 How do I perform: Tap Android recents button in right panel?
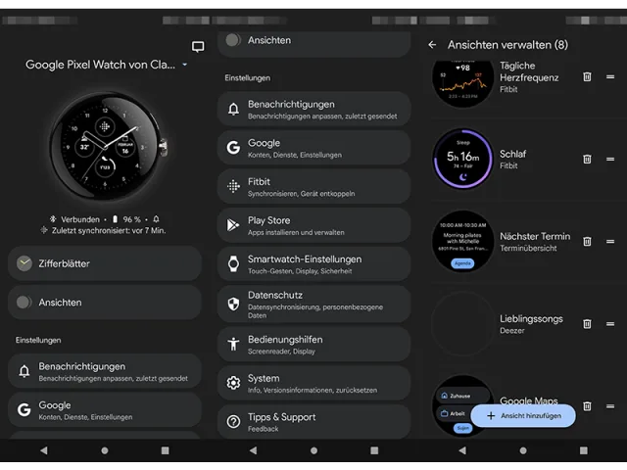click(x=584, y=450)
